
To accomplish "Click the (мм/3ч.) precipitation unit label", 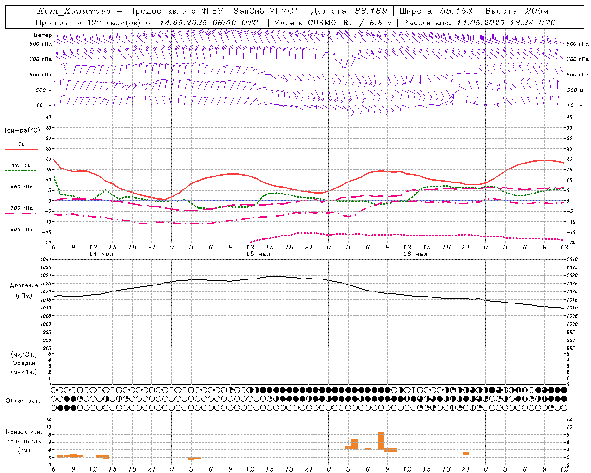I will [24, 354].
